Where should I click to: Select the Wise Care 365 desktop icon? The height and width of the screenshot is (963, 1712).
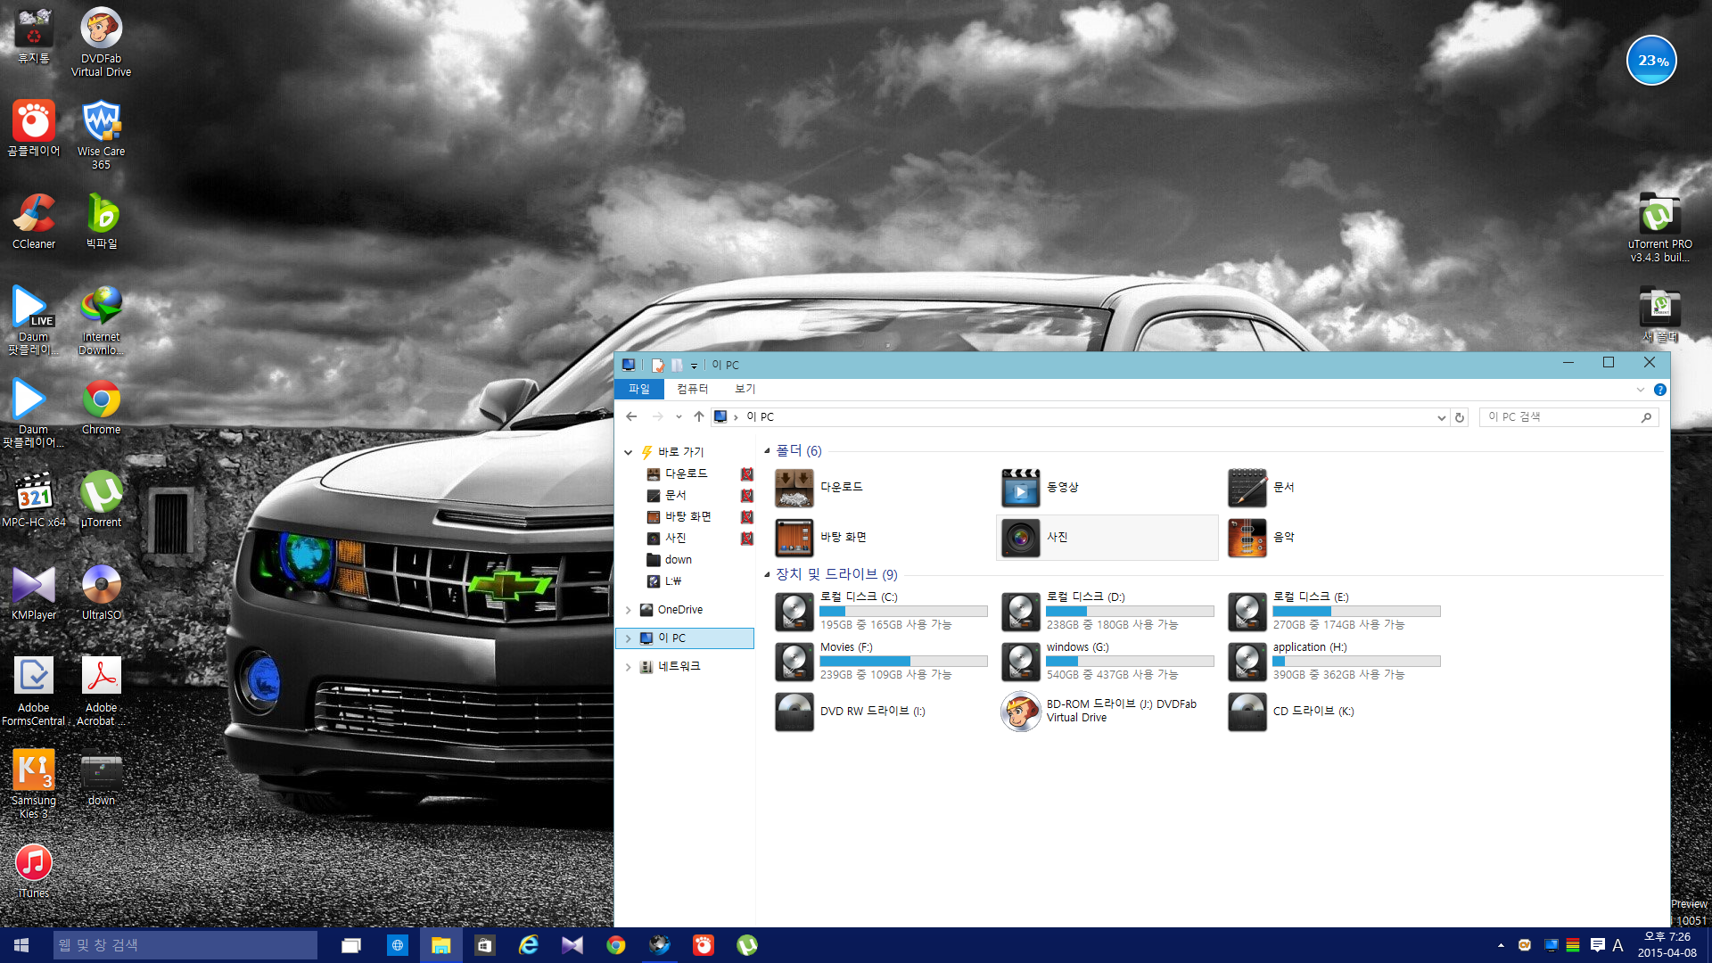tap(101, 134)
